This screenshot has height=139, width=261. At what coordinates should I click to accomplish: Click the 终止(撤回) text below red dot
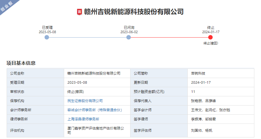pyautogui.click(x=211, y=43)
